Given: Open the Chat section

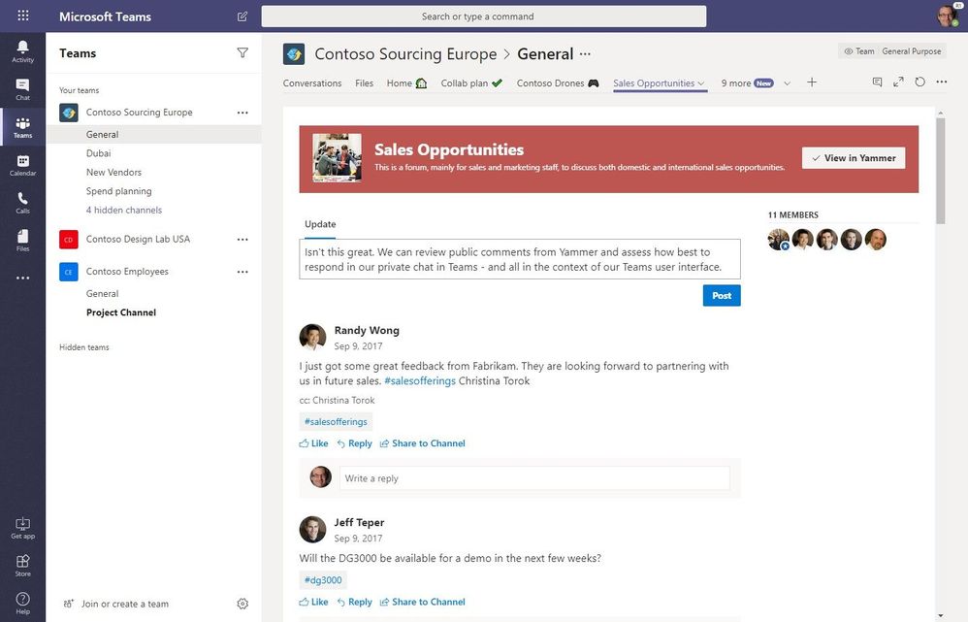Looking at the screenshot, I should [23, 89].
